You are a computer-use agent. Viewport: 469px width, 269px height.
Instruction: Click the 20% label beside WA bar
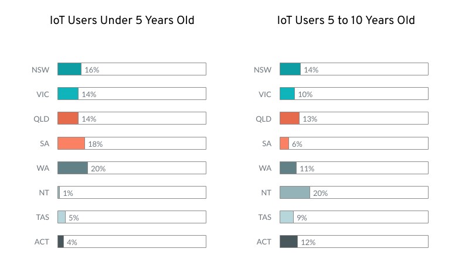(x=98, y=168)
